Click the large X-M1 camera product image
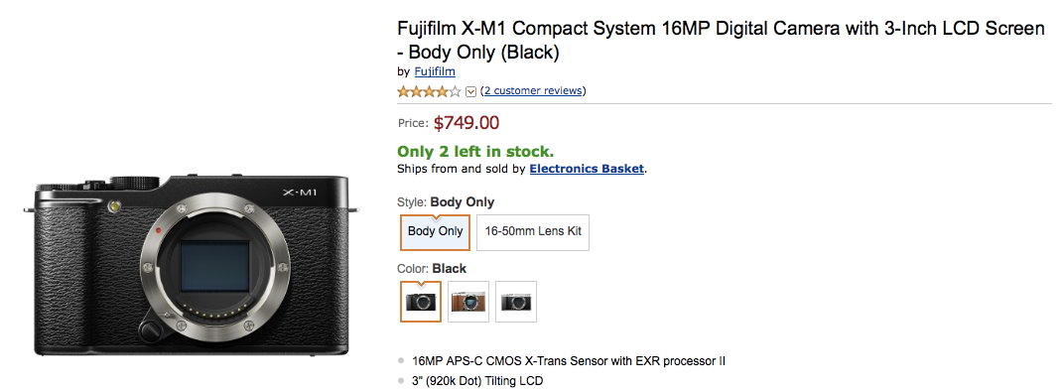Viewport: 1064px width, 391px height. pos(192,265)
